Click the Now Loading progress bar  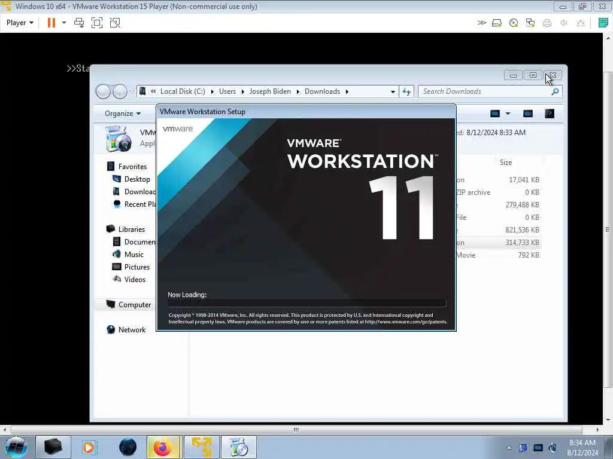pos(307,303)
